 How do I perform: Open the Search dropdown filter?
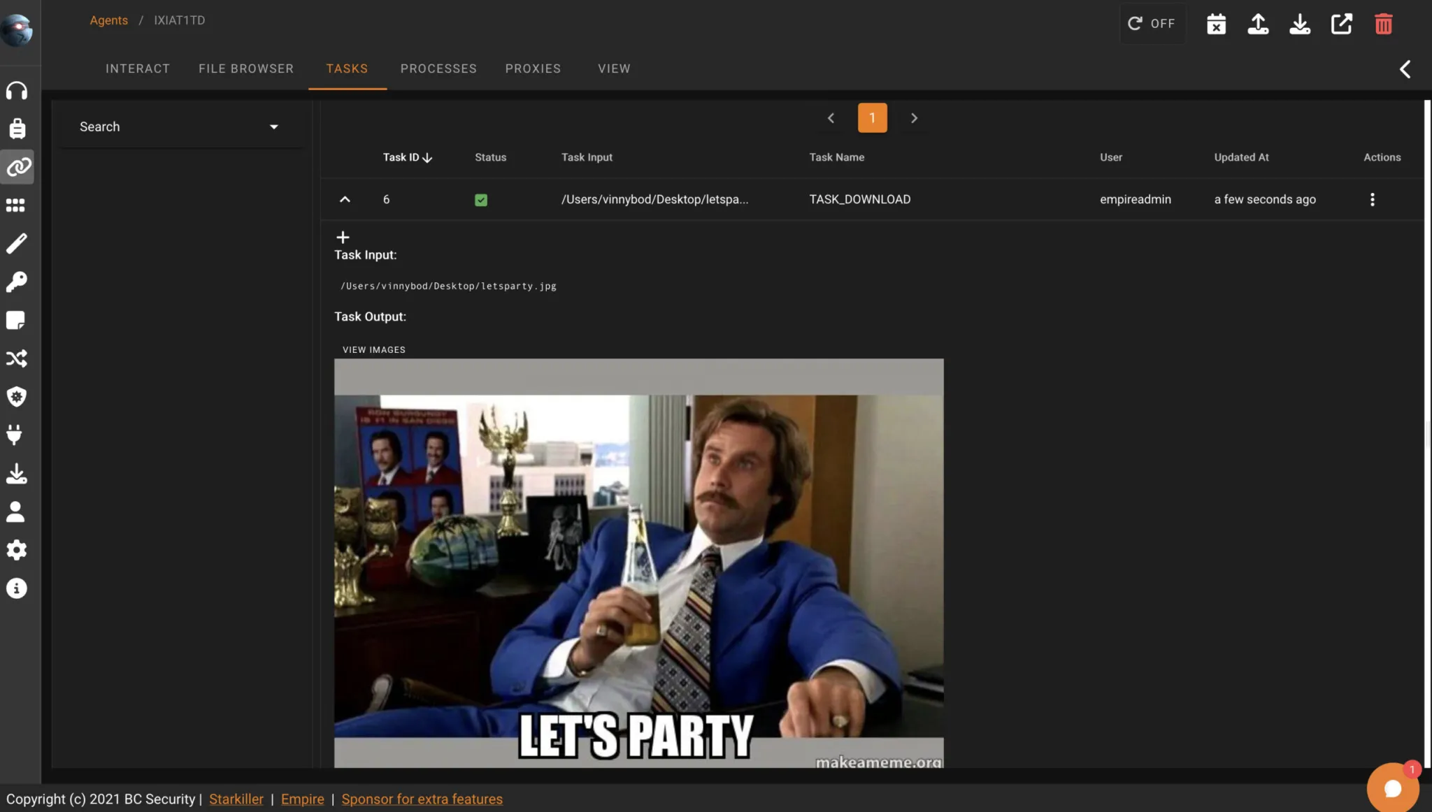179,126
